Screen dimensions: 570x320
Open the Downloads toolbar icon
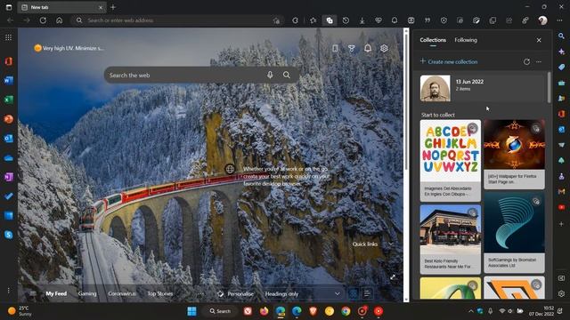[362, 20]
